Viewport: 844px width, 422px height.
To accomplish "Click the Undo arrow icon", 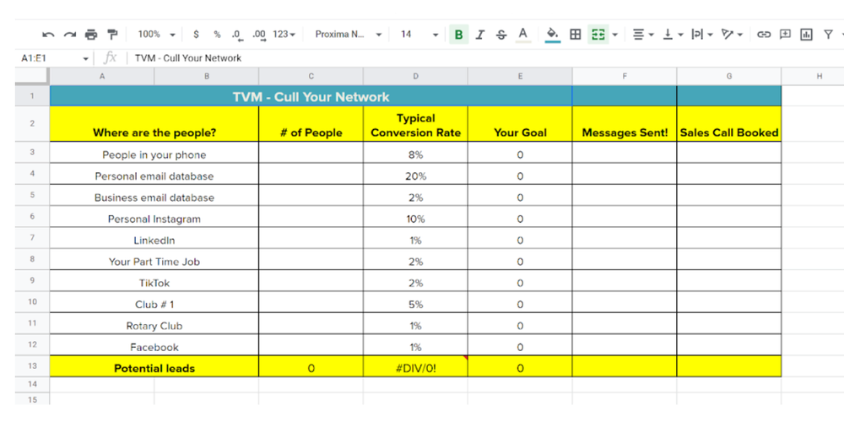I will click(x=48, y=35).
